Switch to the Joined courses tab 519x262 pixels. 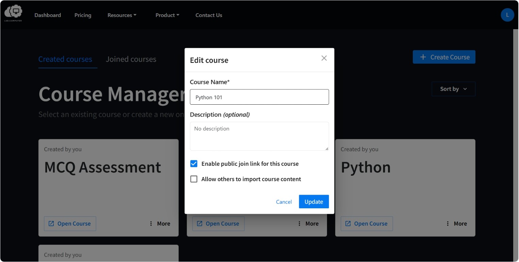[x=131, y=59]
